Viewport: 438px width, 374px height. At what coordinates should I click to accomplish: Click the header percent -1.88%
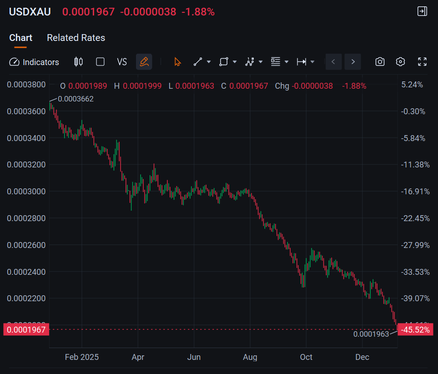[x=198, y=12]
